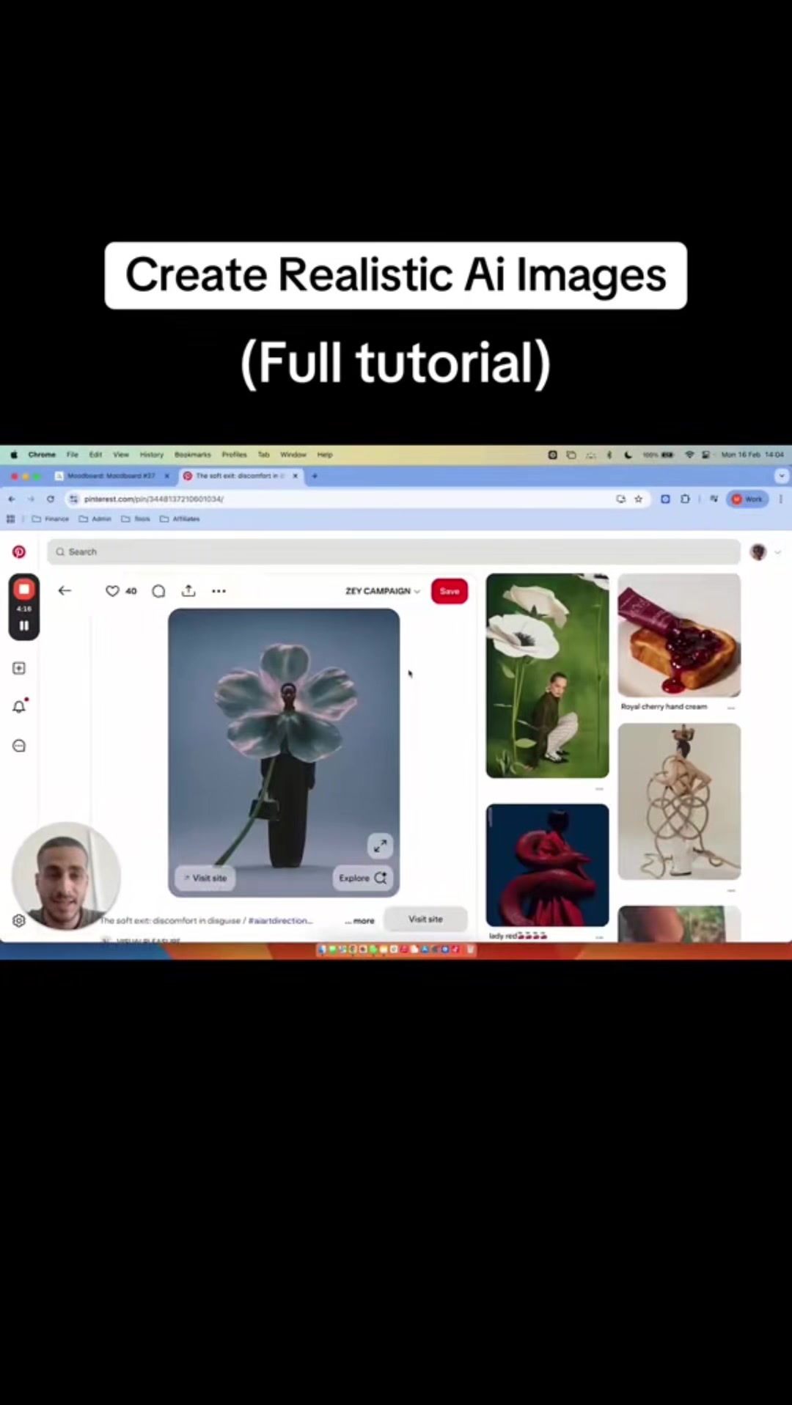792x1405 pixels.
Task: Open the File menu in menu bar
Action: (x=72, y=455)
